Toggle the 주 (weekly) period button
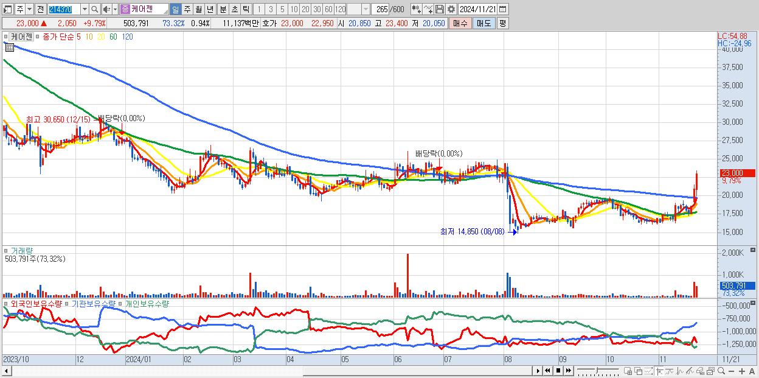 tap(187, 9)
